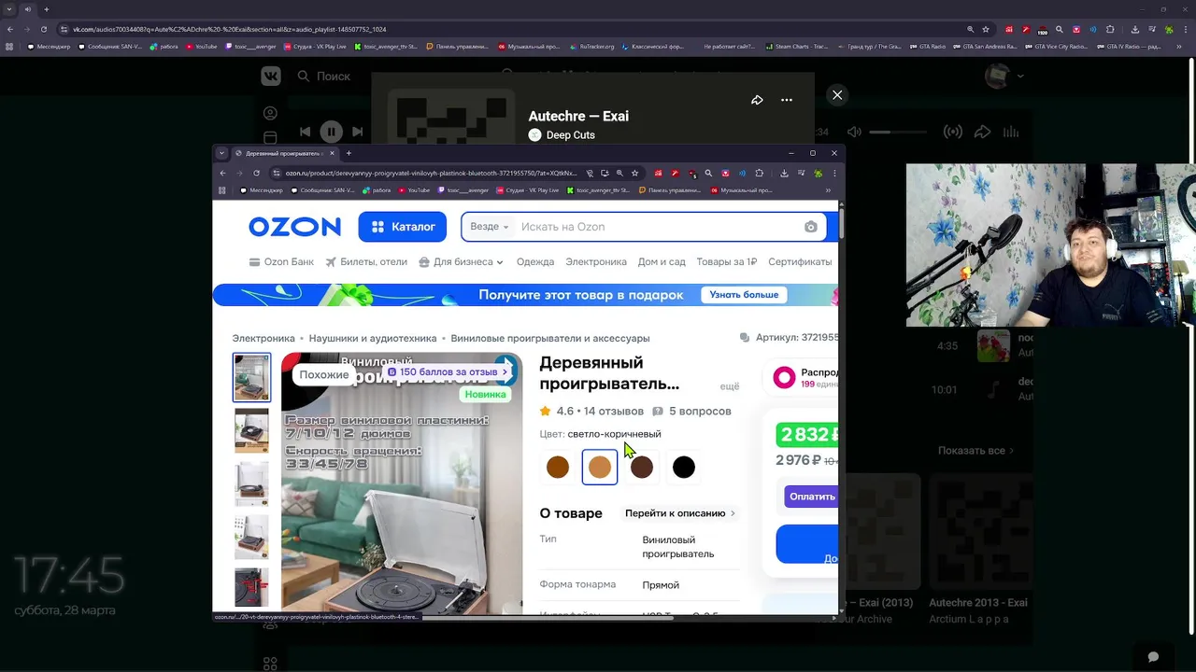The image size is (1196, 672).
Task: Select the fourth product thumbnail
Action: click(251, 537)
